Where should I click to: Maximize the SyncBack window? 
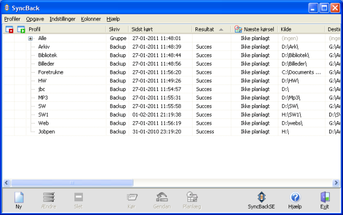coord(324,8)
